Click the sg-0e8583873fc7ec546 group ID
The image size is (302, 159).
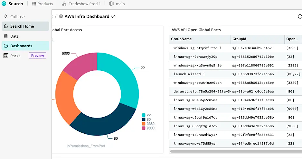253,74
